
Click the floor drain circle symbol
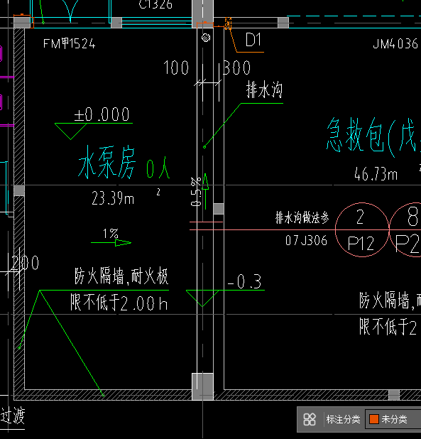206,38
